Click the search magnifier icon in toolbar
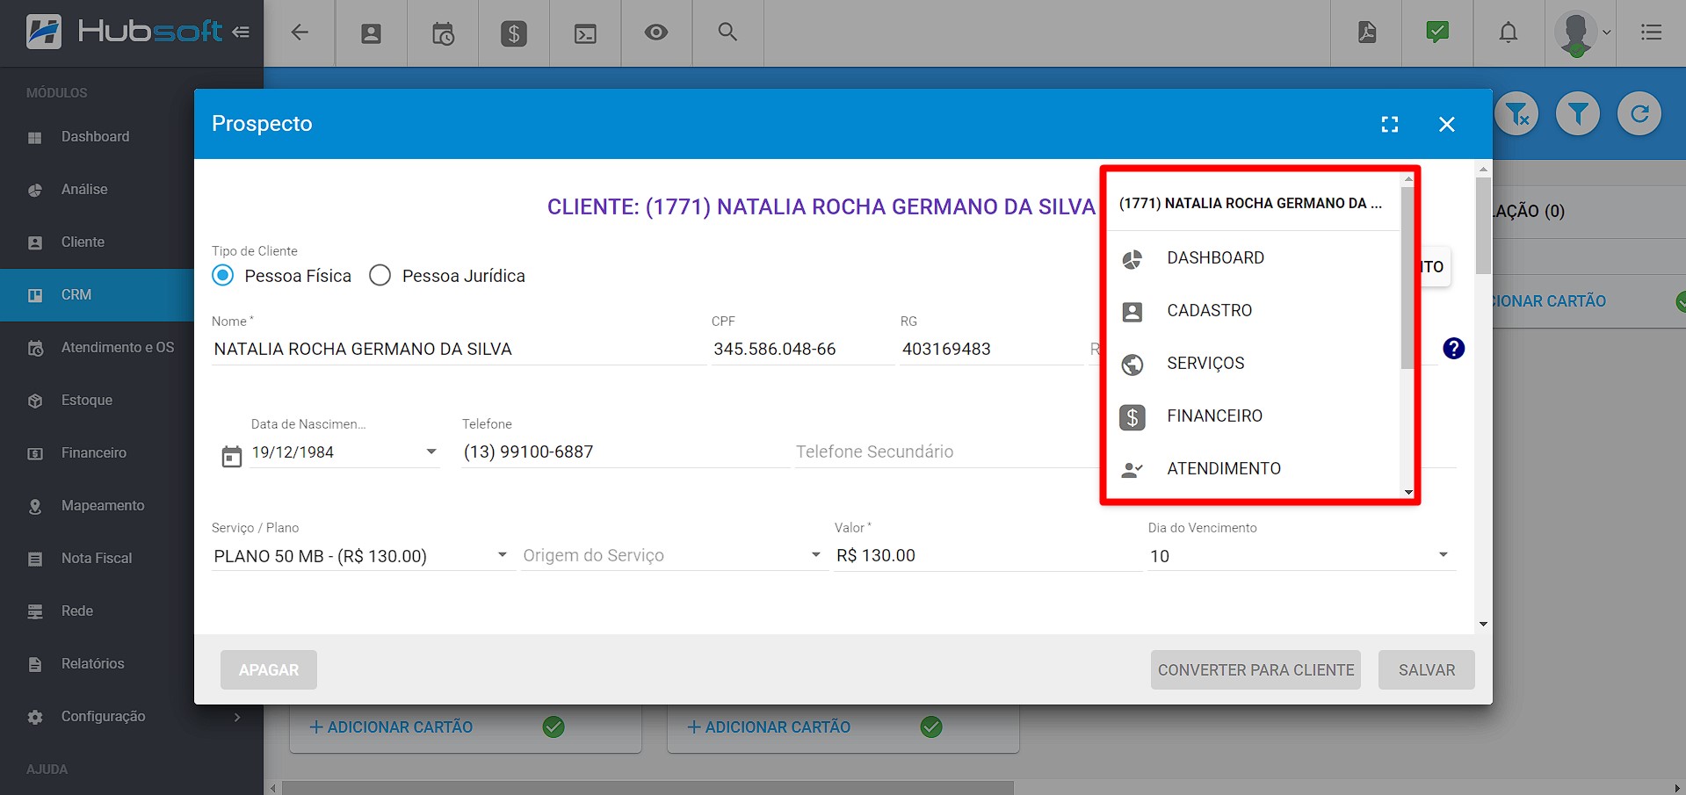Screen dimensions: 1686x795 pyautogui.click(x=727, y=32)
